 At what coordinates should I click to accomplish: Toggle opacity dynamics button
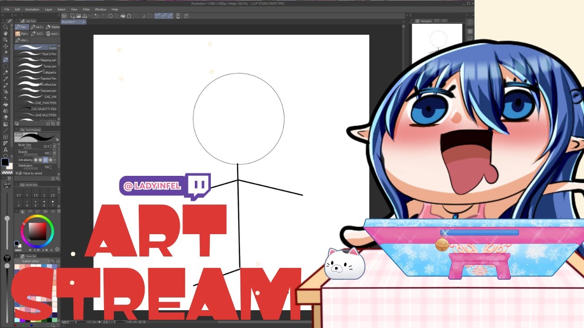[x=54, y=153]
